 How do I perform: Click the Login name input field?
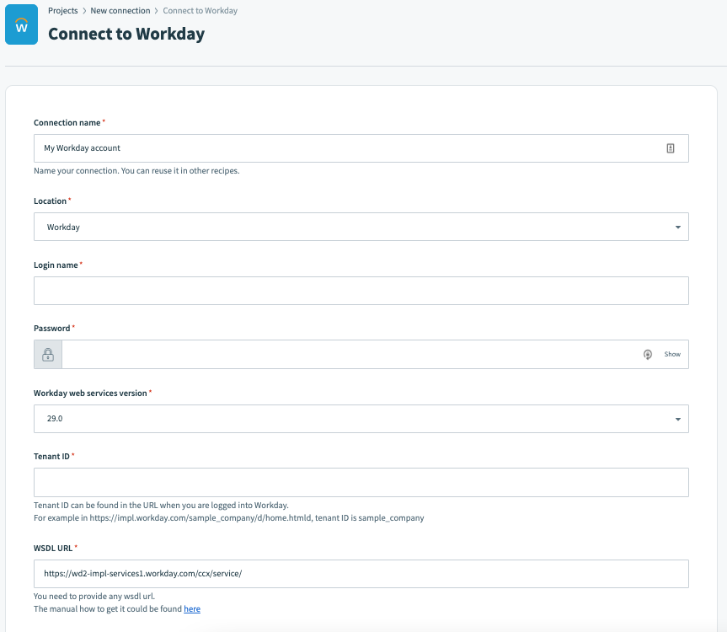point(361,290)
